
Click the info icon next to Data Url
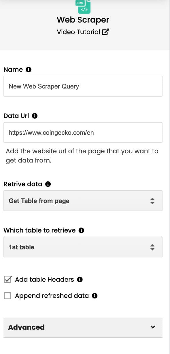click(x=35, y=116)
